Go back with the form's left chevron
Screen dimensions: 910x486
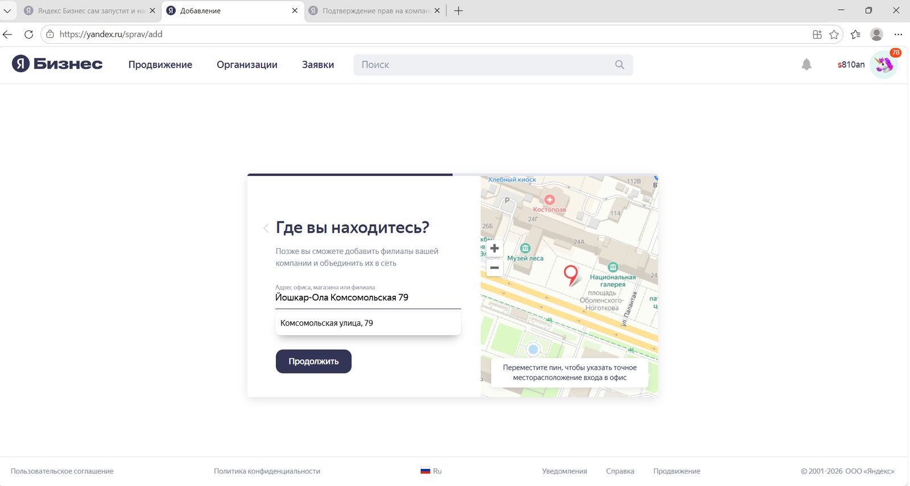(266, 228)
